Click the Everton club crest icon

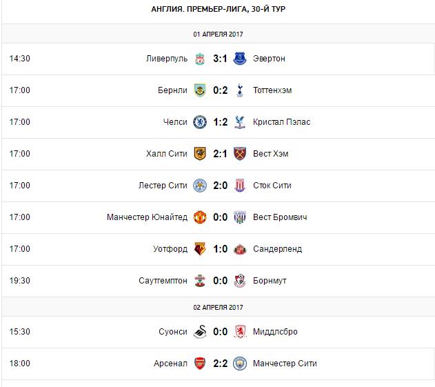point(239,59)
